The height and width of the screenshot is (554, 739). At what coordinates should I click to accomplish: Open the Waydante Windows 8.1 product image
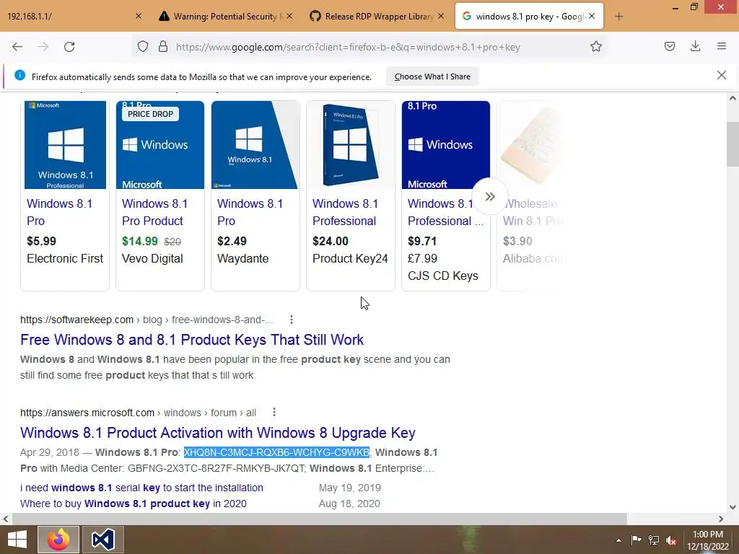tap(255, 144)
